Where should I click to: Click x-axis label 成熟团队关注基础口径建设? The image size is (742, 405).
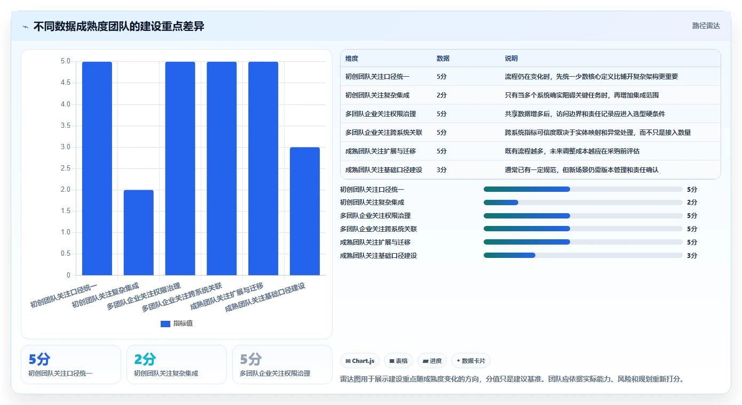(265, 297)
